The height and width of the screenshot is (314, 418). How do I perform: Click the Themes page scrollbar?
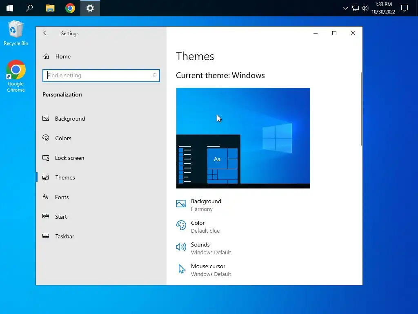click(361, 109)
